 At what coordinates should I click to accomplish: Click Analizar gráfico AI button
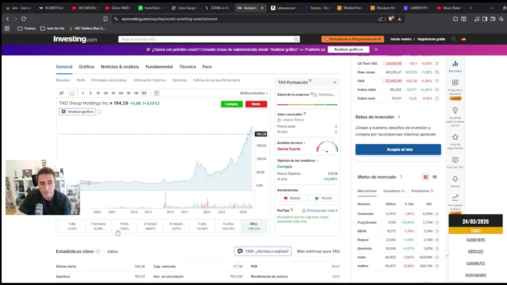77,112
